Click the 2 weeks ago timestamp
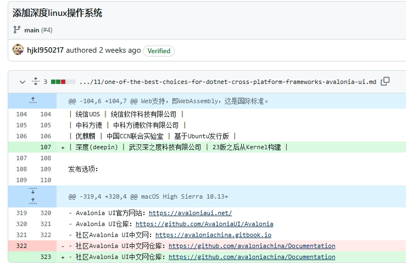Image resolution: width=406 pixels, height=276 pixels. coord(120,50)
